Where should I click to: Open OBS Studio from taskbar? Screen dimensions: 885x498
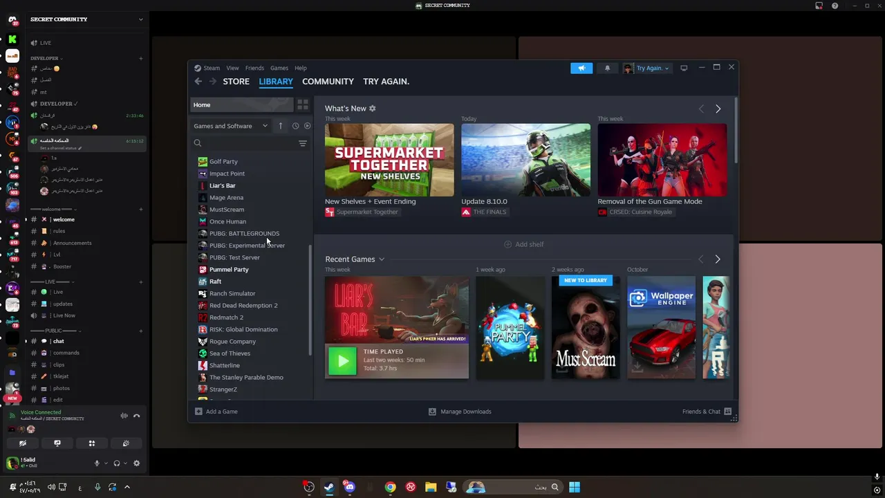tap(309, 487)
